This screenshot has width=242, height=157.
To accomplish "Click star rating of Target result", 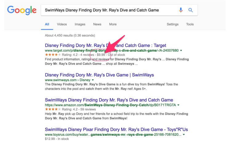I will point(53,55).
